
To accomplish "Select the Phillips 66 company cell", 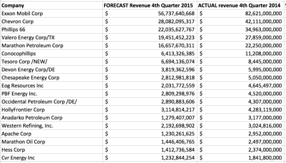I will 14,29.
